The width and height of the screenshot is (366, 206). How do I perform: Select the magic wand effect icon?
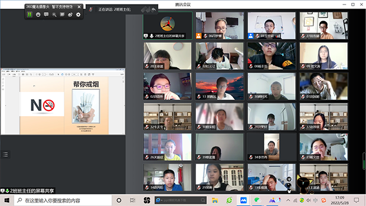pyautogui.click(x=54, y=14)
